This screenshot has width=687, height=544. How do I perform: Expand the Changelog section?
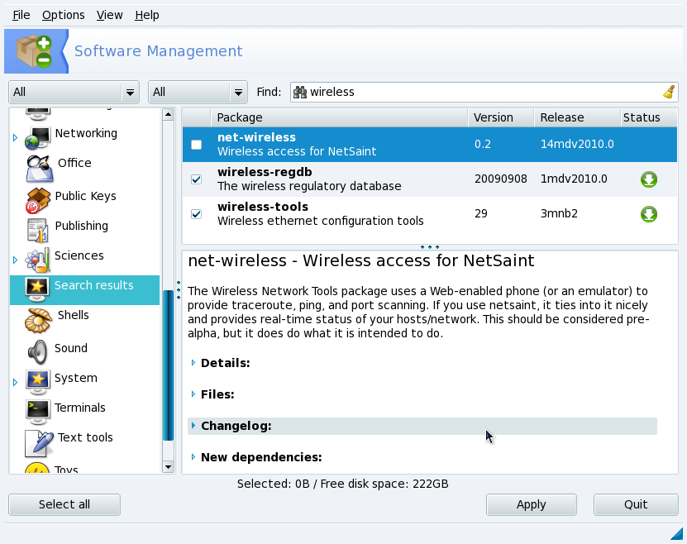(x=193, y=425)
